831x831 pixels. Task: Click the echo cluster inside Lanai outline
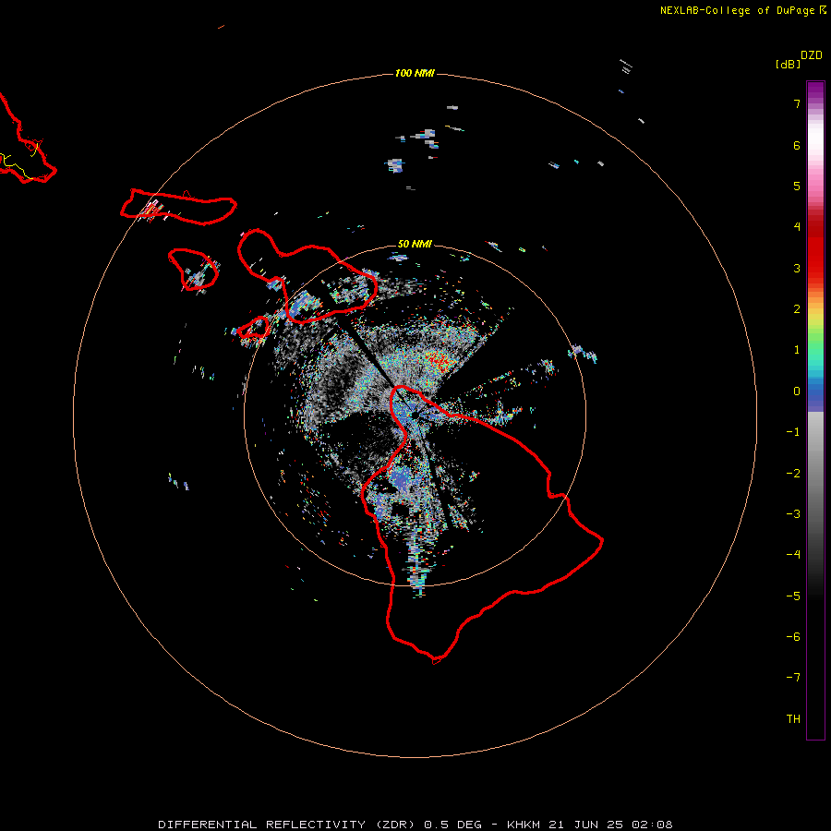(x=198, y=277)
